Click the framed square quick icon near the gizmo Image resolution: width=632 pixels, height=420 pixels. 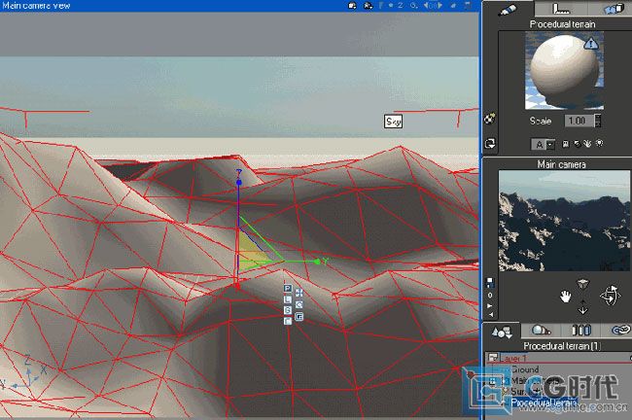(x=299, y=316)
